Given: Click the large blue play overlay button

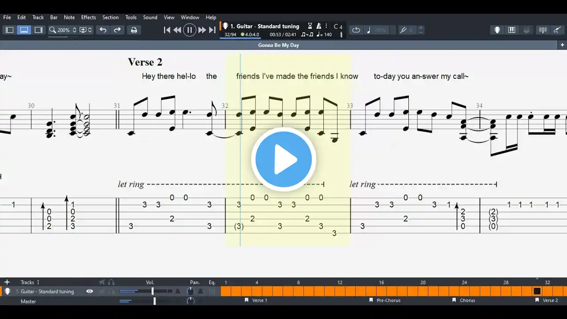Looking at the screenshot, I should (x=283, y=159).
